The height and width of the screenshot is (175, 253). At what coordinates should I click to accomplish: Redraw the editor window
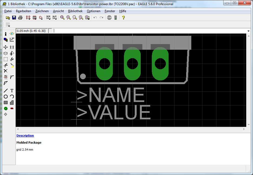[81, 18]
